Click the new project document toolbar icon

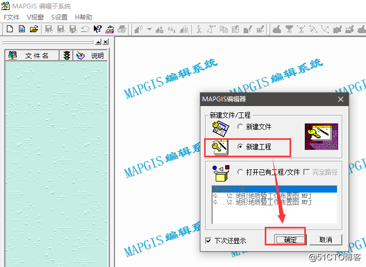tap(22, 29)
